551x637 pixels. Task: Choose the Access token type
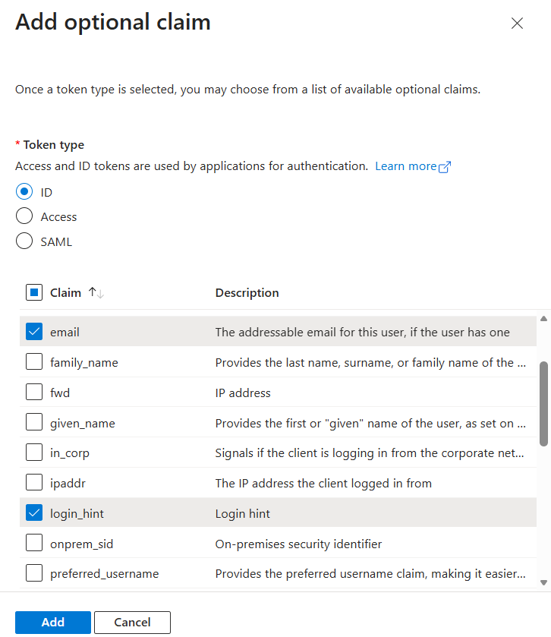(x=24, y=217)
